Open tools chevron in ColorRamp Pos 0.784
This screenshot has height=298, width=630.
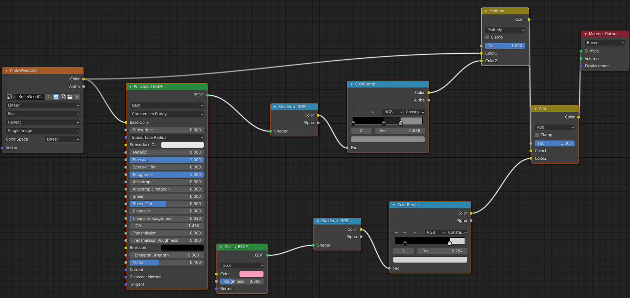pyautogui.click(x=415, y=232)
